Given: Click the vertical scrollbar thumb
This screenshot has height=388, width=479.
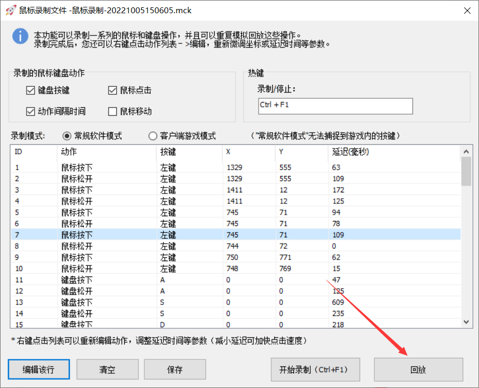Looking at the screenshot, I should (x=466, y=171).
